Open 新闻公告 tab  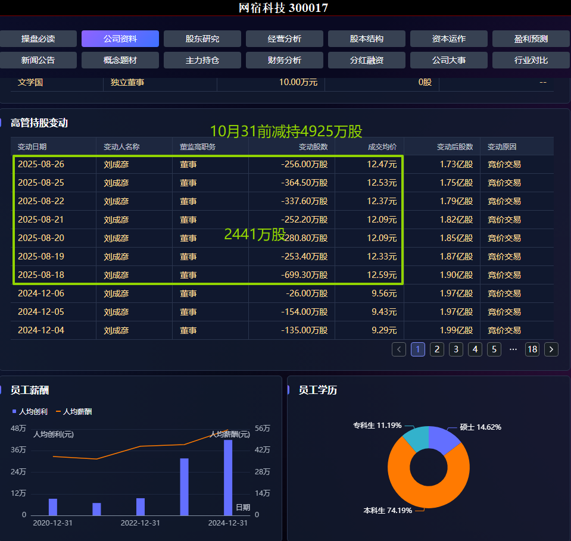(38, 60)
